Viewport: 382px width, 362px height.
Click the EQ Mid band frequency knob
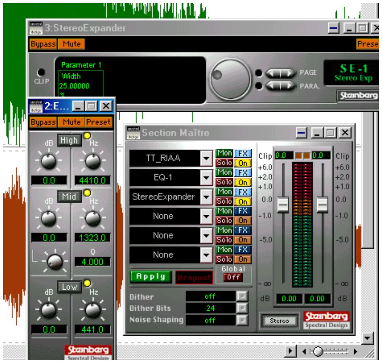[93, 218]
